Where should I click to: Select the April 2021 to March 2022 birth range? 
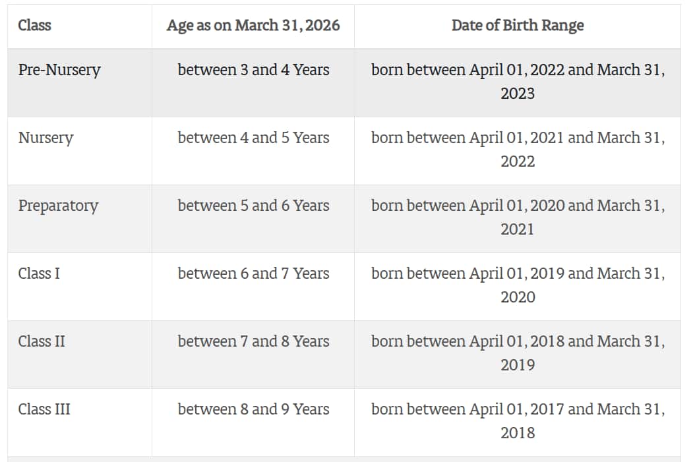518,150
